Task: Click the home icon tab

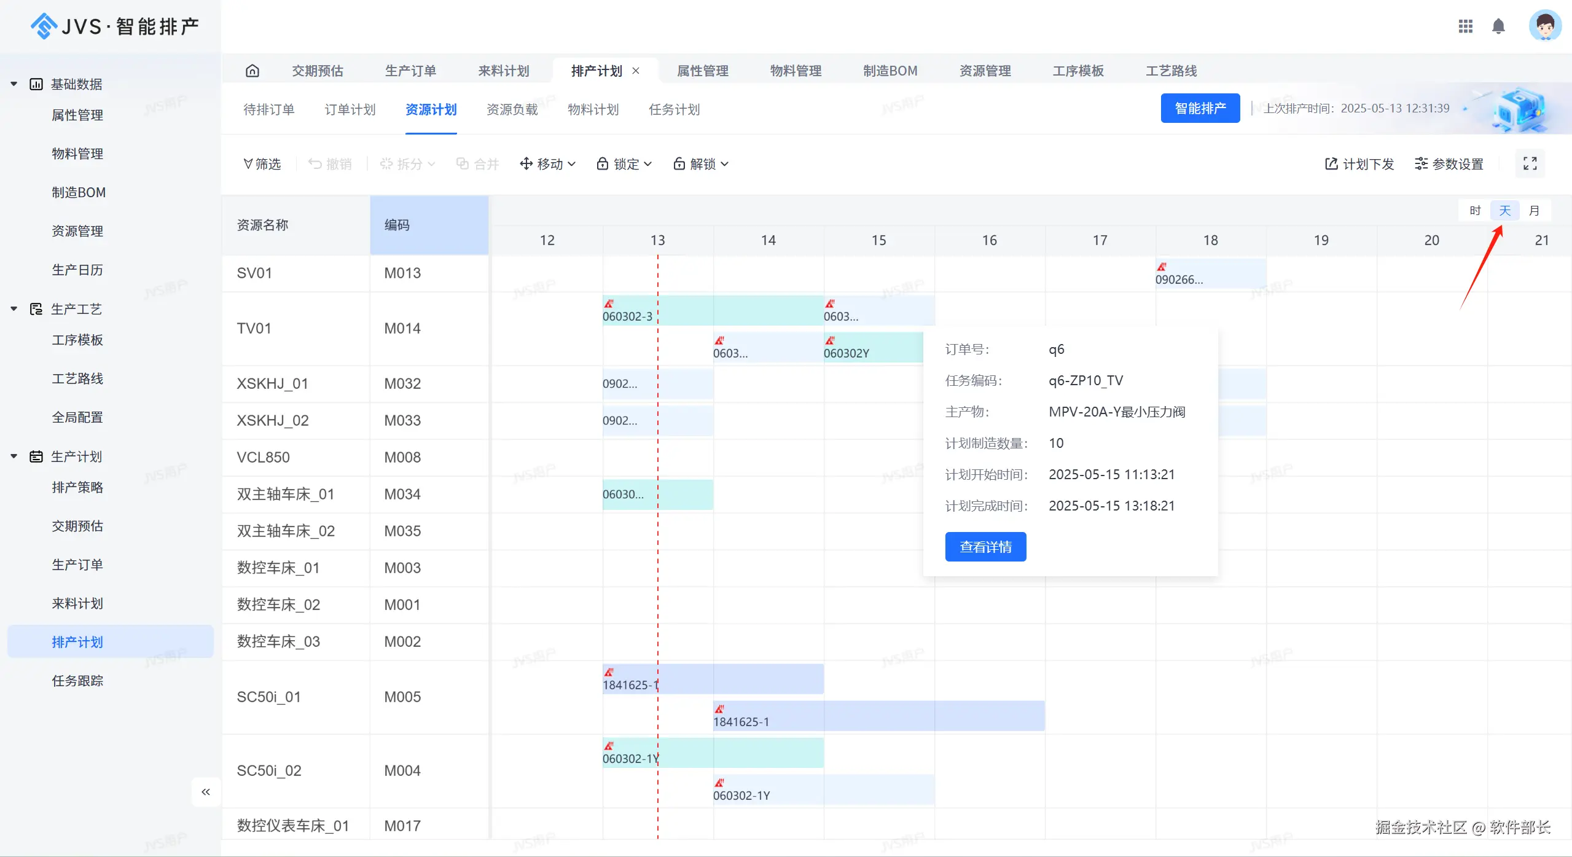Action: pos(252,71)
